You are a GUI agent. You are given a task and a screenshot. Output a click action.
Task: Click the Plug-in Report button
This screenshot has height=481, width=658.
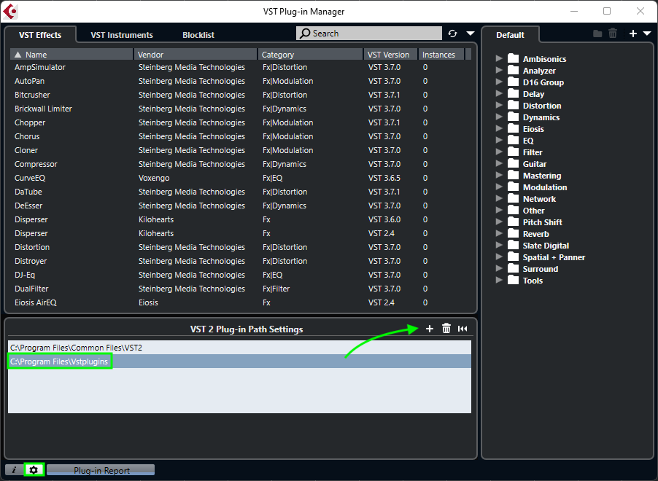(x=101, y=470)
